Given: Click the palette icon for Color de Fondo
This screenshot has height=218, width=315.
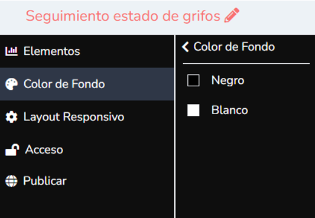Looking at the screenshot, I should pos(11,84).
